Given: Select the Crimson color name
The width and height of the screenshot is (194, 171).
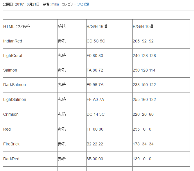Looking at the screenshot, I should pyautogui.click(x=11, y=114).
